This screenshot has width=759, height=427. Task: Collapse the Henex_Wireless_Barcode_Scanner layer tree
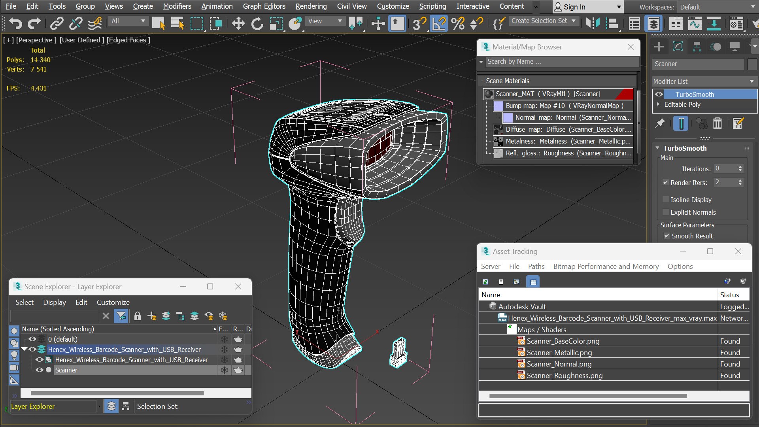[24, 349]
